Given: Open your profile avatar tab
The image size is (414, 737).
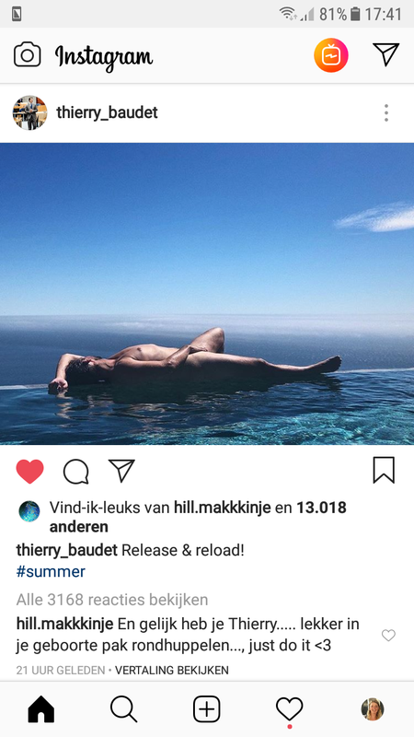Looking at the screenshot, I should point(373,709).
